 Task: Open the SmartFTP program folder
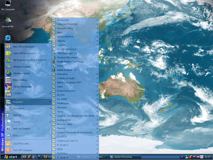coord(75,137)
